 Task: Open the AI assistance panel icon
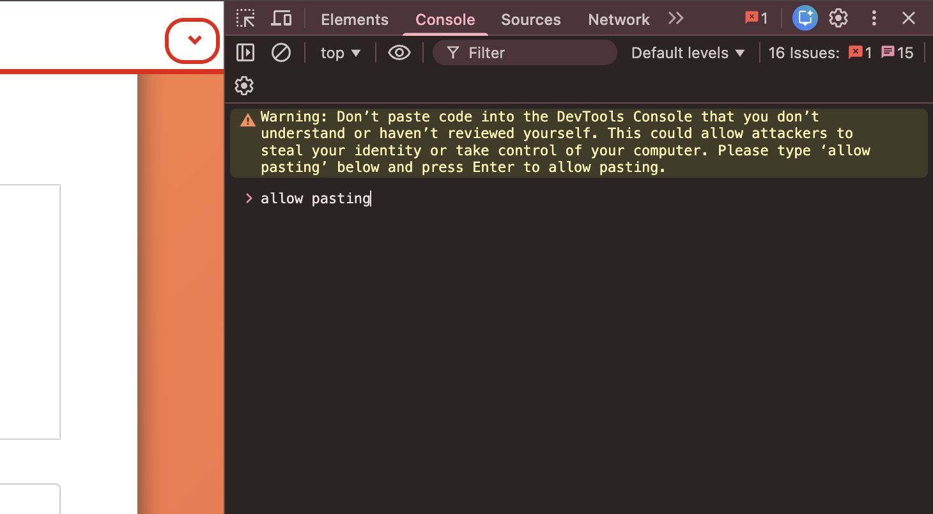point(805,19)
